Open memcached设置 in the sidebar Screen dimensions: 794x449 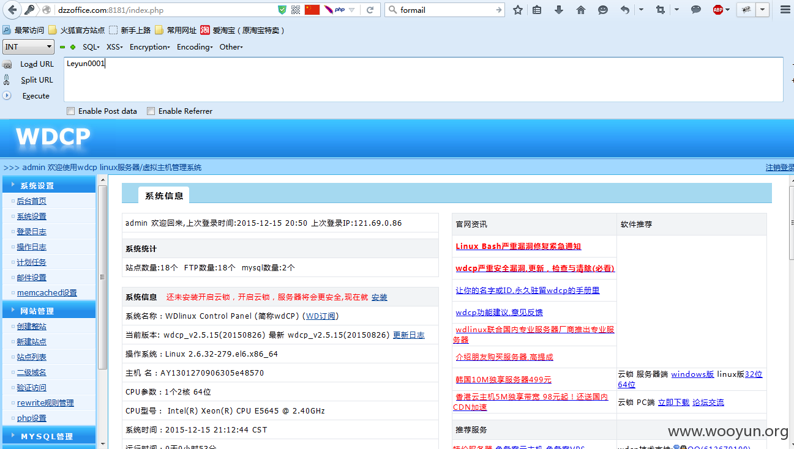[47, 293]
